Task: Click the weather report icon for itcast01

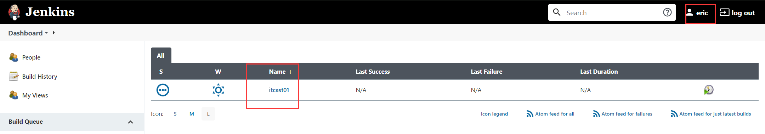Action: click(218, 90)
